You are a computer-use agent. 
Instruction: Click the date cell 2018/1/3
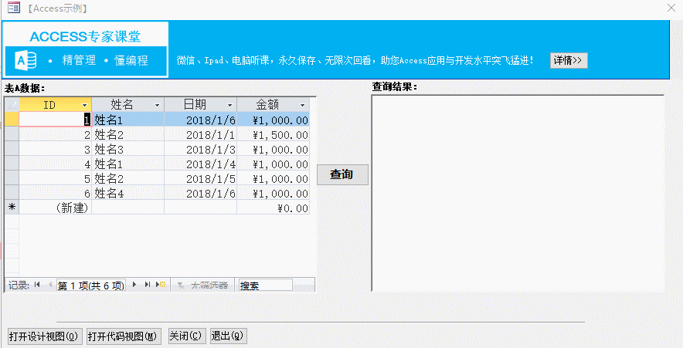[x=201, y=149]
